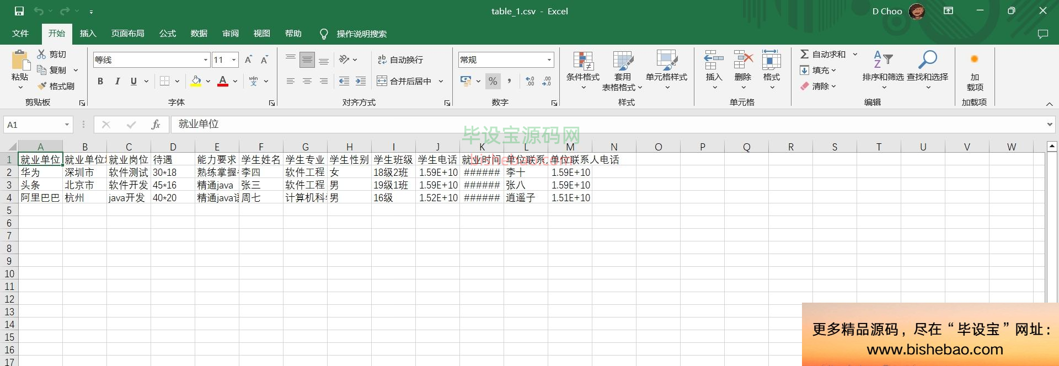Click the Add-ins (加载项) icon
This screenshot has width=1059, height=366.
975,60
